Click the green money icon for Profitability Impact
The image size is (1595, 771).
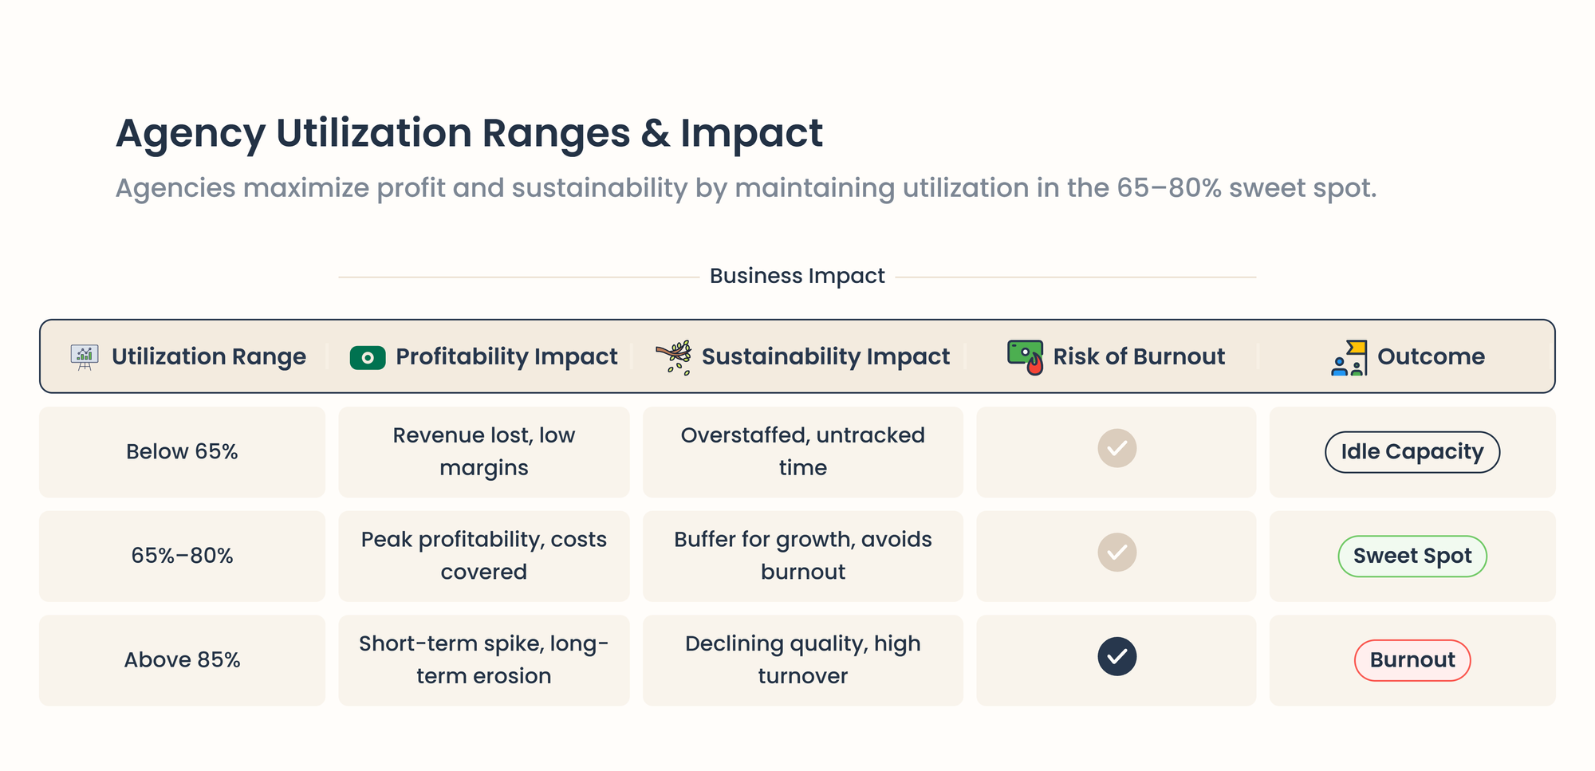pos(368,357)
